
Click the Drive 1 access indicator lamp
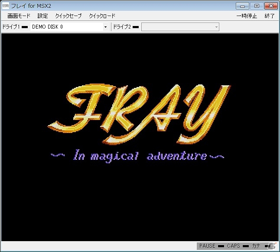pyautogui.click(x=25, y=27)
